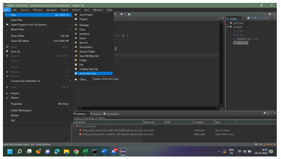Collapse the Errors (2 items) group
This screenshot has height=159, width=281.
73,126
